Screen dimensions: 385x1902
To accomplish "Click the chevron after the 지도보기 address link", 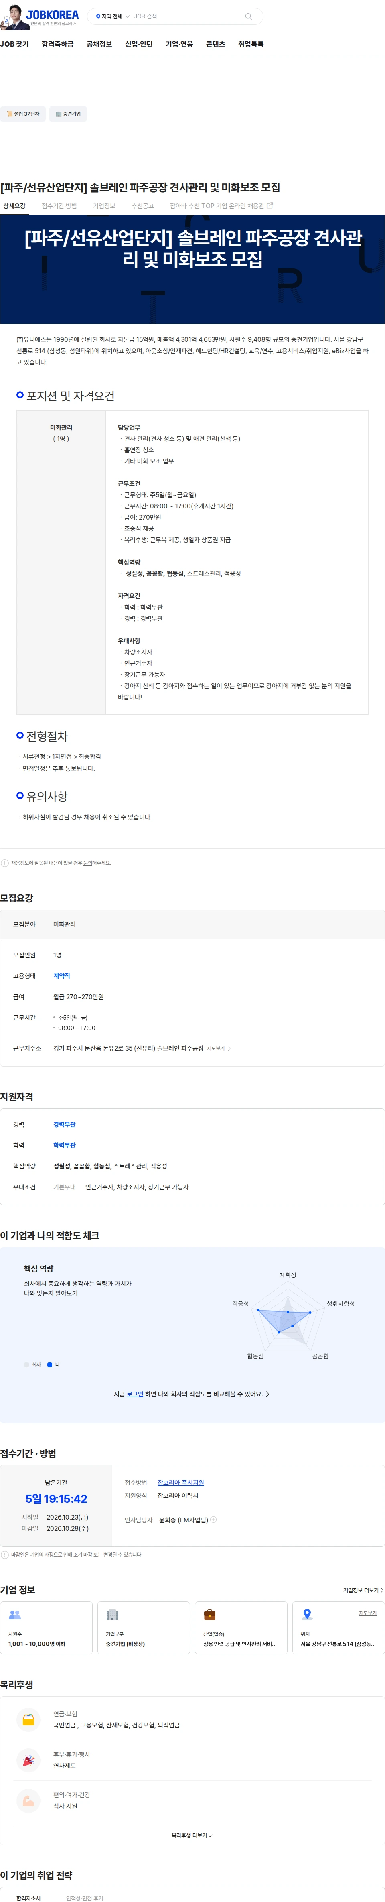I will (229, 1049).
